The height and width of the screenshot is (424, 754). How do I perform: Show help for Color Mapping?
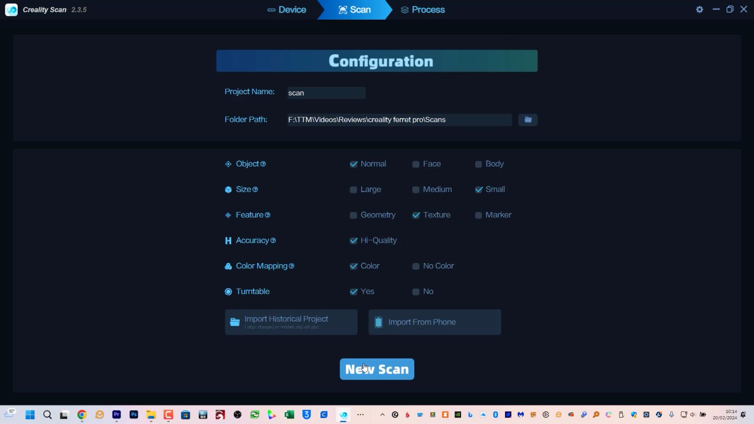[292, 266]
